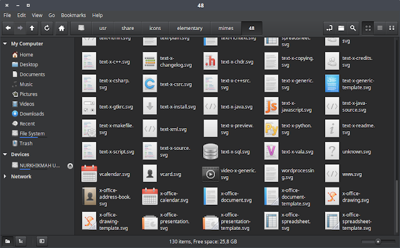The width and height of the screenshot is (400, 248).
Task: Select the vcard.svg contact icon
Action: click(x=150, y=173)
